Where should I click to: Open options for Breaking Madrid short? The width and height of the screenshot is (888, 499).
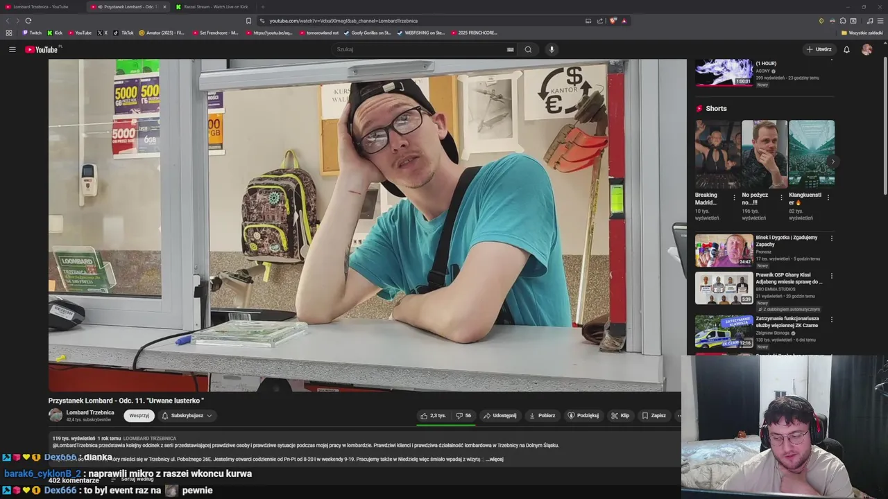[734, 198]
